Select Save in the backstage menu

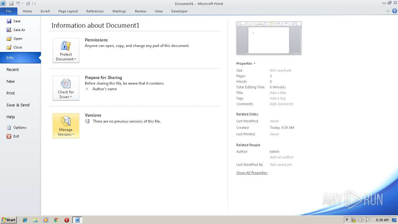click(x=14, y=21)
